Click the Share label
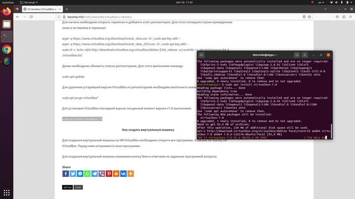The height and width of the screenshot is (199, 355). 67,167
